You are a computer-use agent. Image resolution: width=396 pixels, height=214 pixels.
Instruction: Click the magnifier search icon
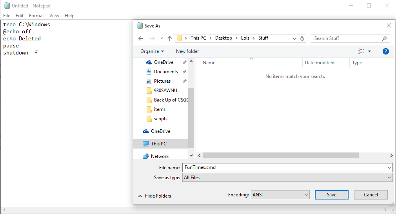pyautogui.click(x=384, y=38)
